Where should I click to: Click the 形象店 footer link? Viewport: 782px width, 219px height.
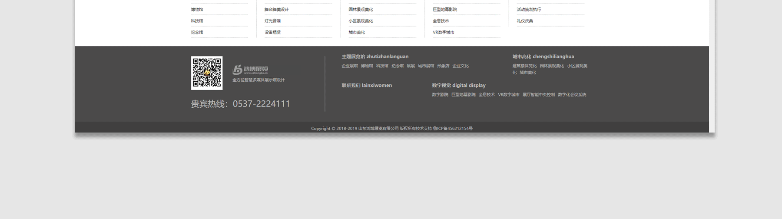pyautogui.click(x=443, y=66)
